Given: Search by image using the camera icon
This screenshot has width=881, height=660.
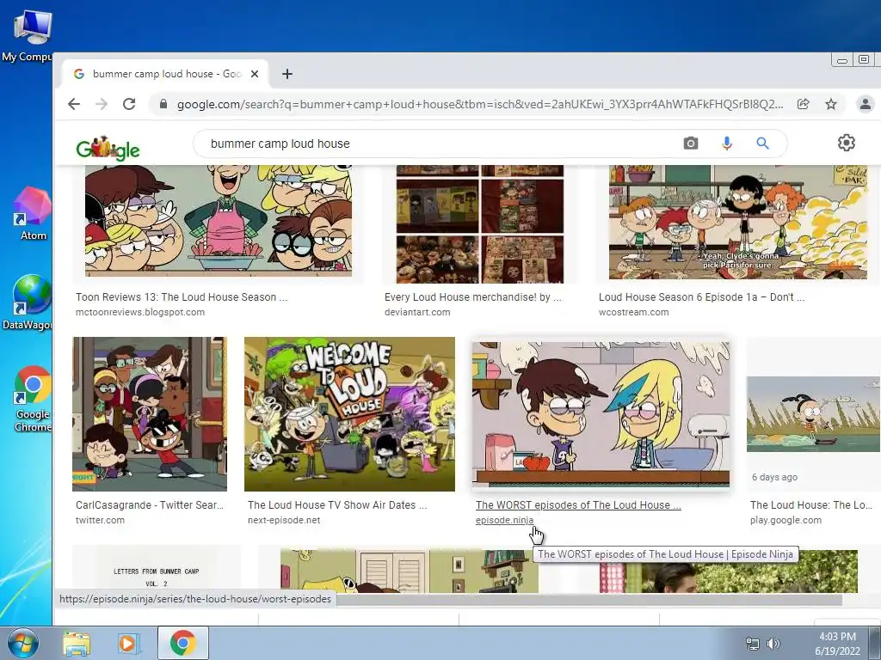Looking at the screenshot, I should [x=691, y=144].
